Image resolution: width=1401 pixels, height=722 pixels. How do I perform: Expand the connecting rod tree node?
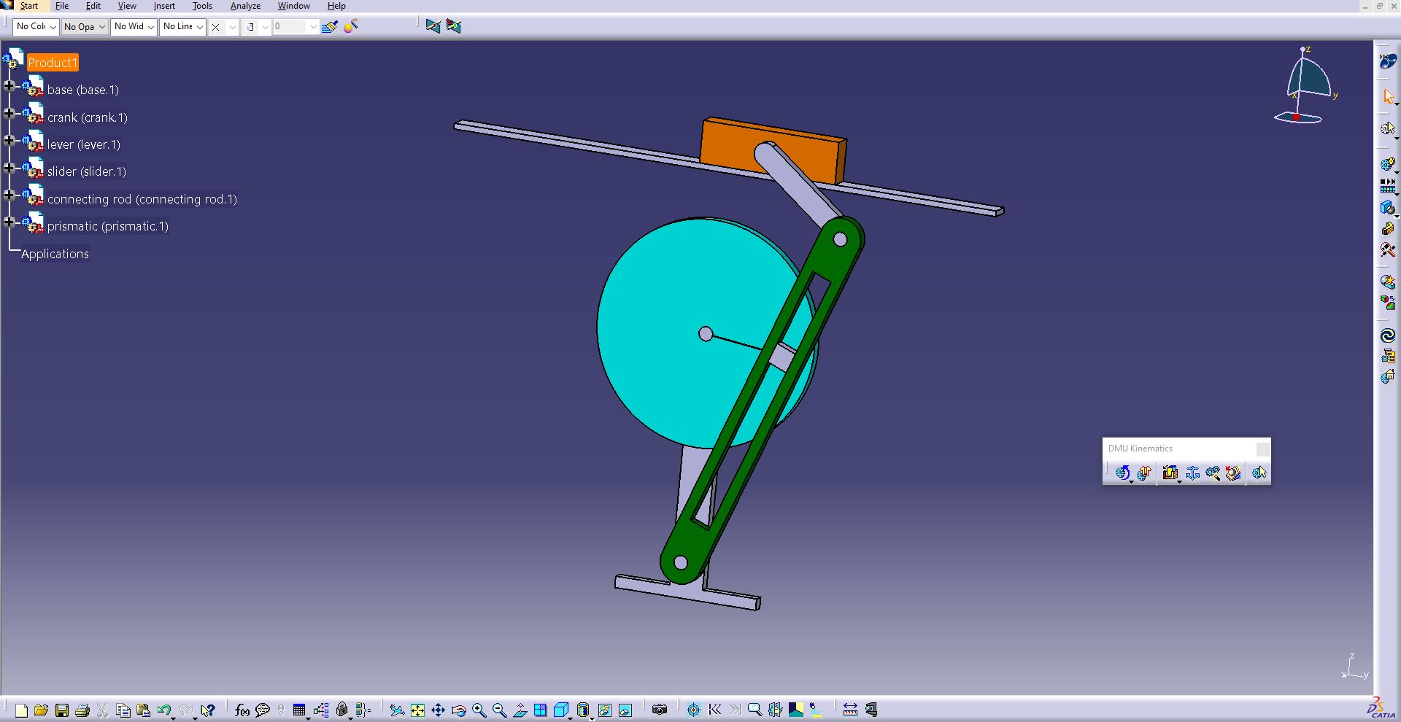[9, 195]
